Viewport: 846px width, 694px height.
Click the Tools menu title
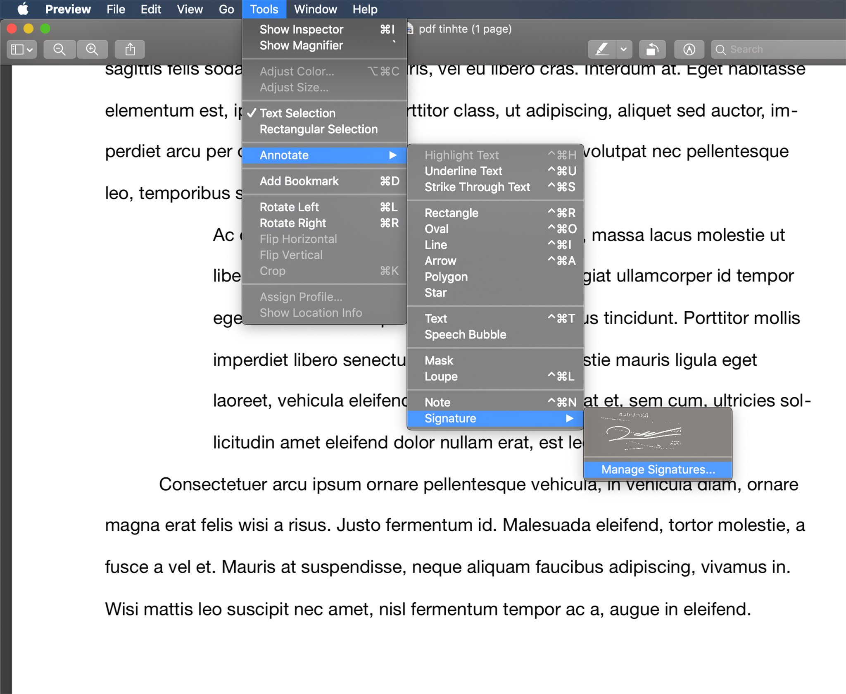[x=264, y=9]
